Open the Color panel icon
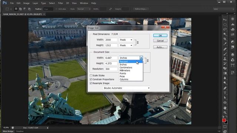Image resolution: width=237 pixels, height=133 pixels. pos(233,30)
